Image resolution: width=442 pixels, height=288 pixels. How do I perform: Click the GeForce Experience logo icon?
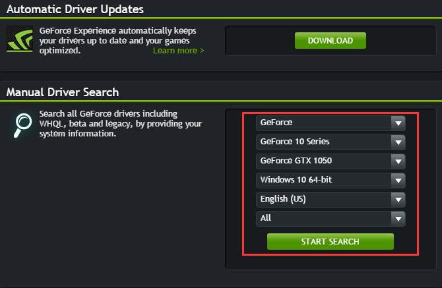click(x=20, y=39)
